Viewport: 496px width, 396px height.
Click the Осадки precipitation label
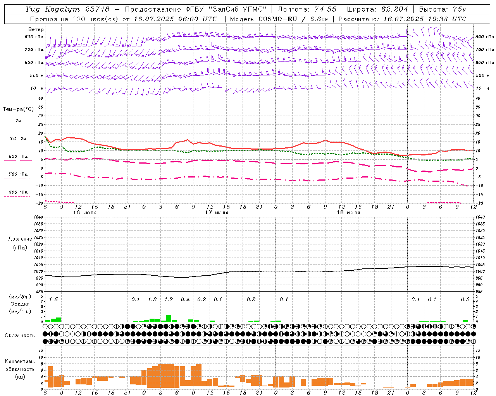[20, 304]
